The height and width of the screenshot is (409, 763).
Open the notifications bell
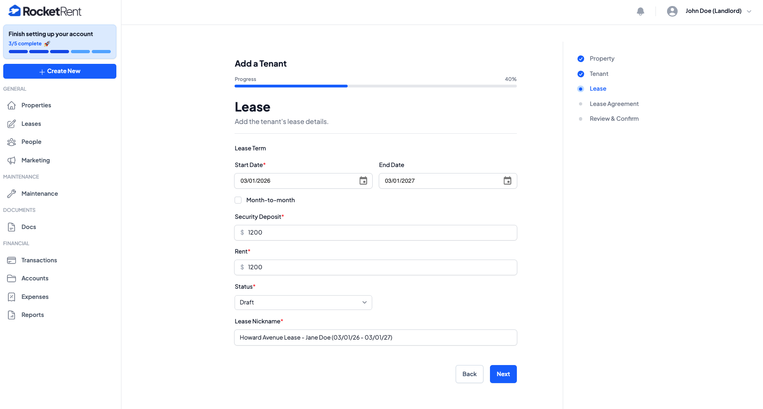point(641,11)
